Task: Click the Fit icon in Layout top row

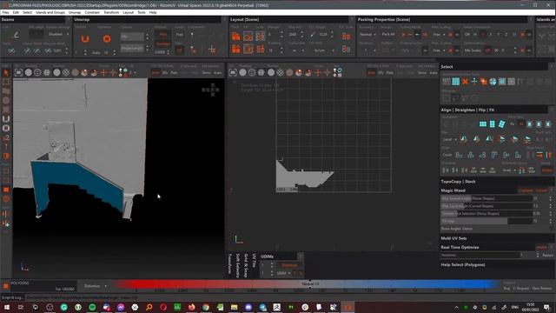Action: click(x=248, y=36)
